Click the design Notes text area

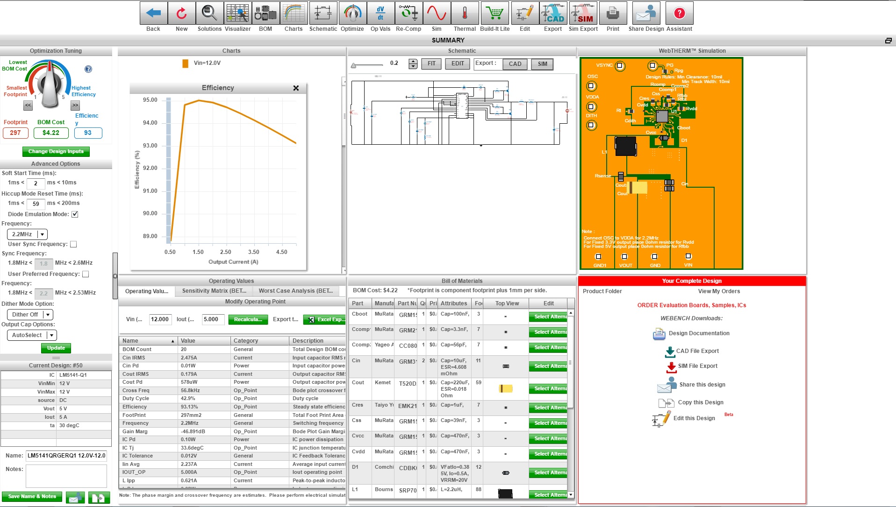66,477
